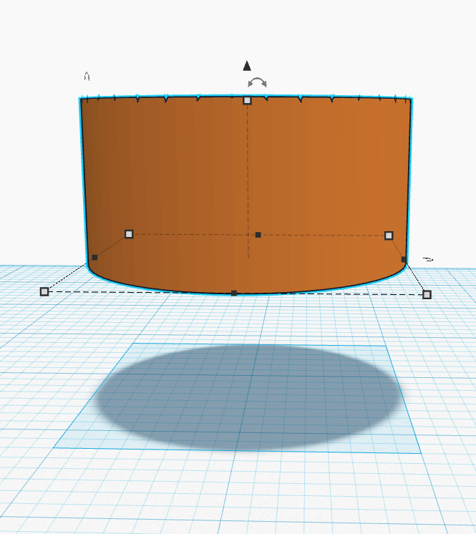The height and width of the screenshot is (534, 476).
Task: Click the front-left white corner resize handle
Action: 44,291
